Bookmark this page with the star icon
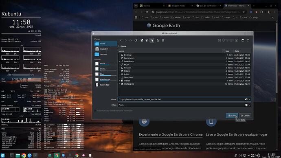 (x=244, y=12)
